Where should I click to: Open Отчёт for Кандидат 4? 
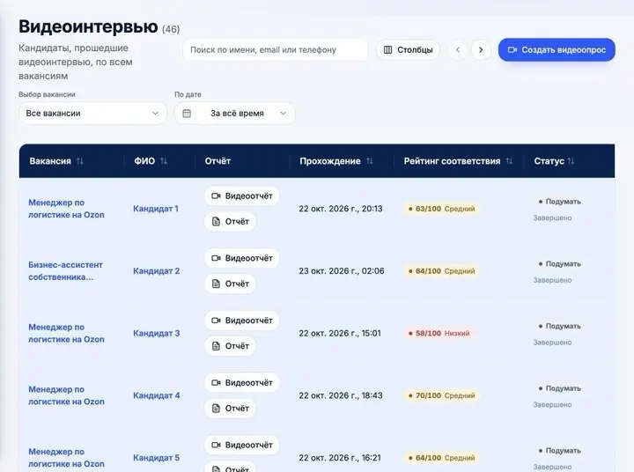[230, 408]
